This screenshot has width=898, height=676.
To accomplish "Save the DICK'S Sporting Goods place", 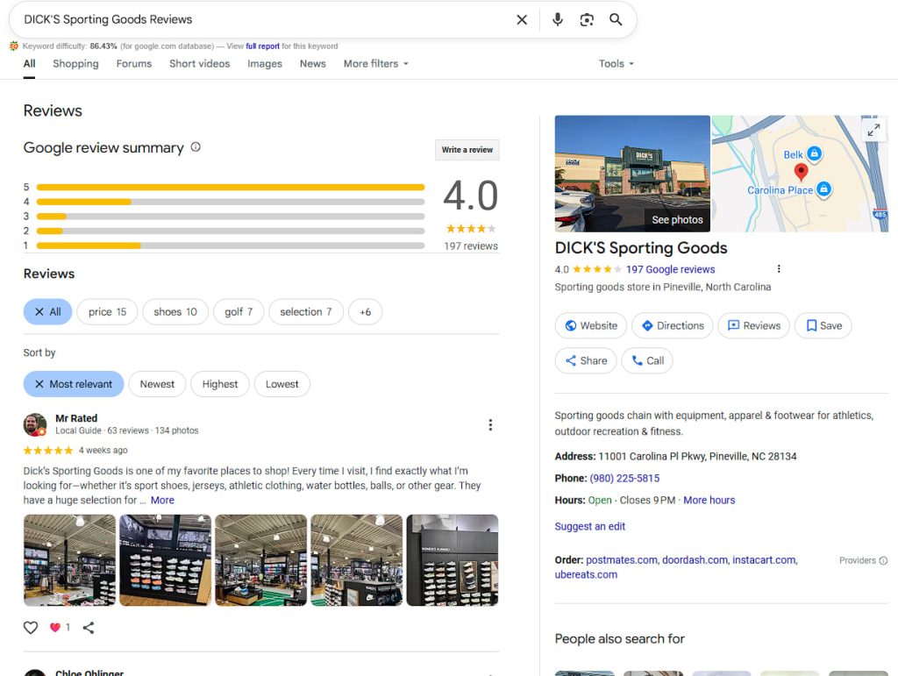I will 823,325.
